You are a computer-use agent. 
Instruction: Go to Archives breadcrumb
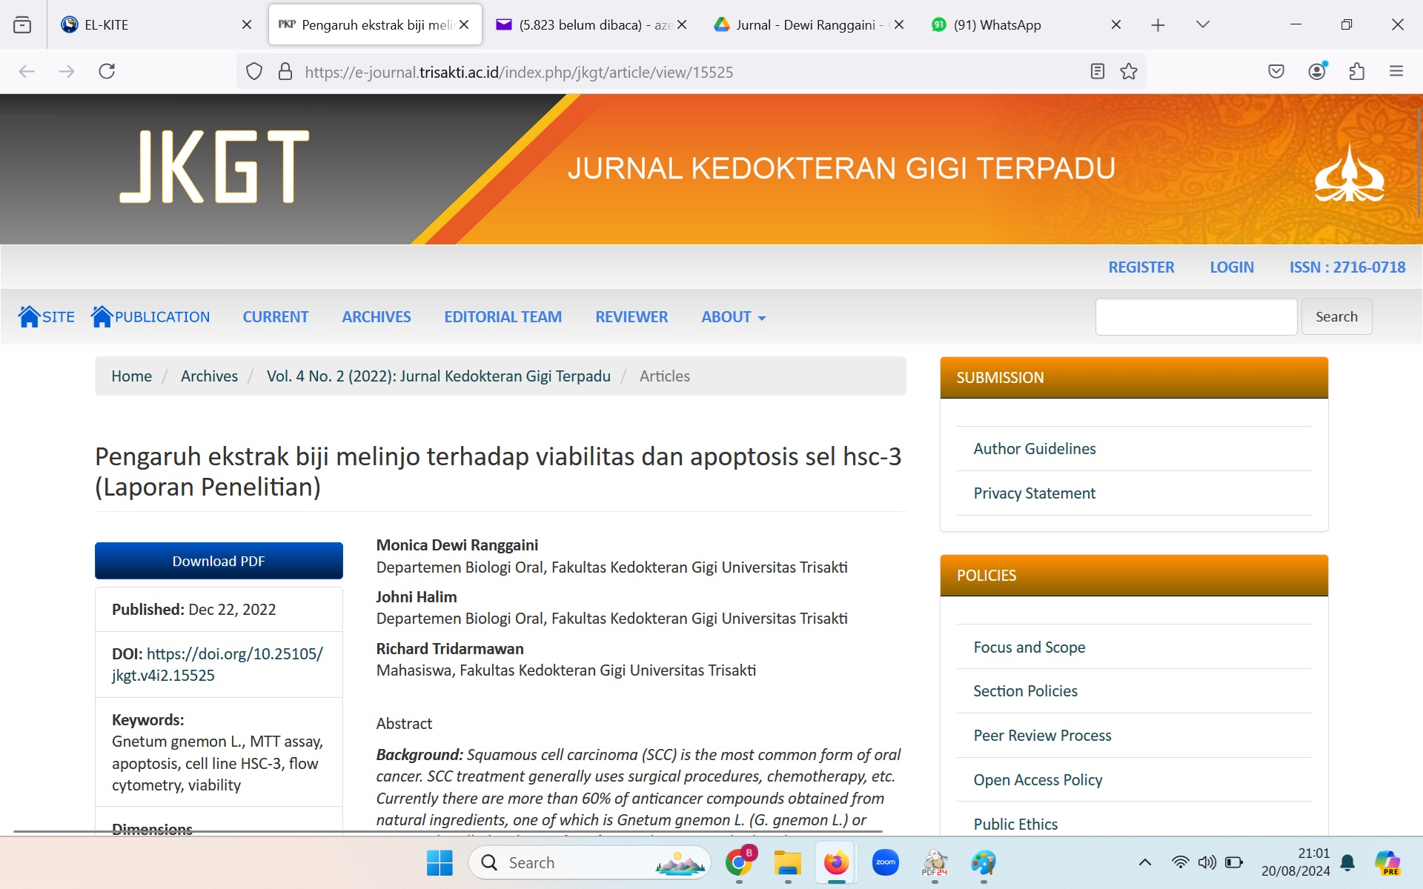coord(210,376)
